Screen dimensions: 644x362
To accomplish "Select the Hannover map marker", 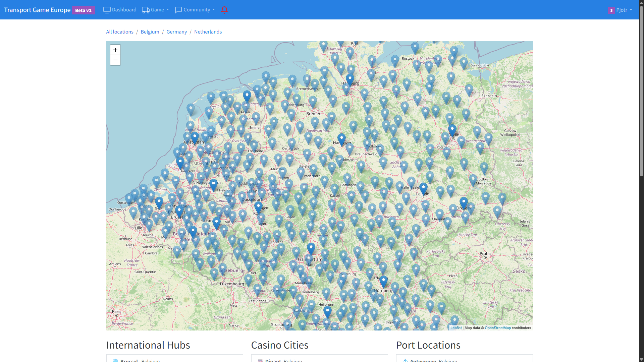I will click(341, 140).
